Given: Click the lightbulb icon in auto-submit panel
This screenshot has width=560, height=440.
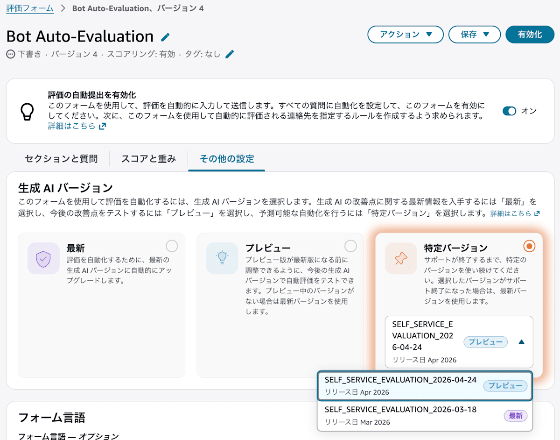Looking at the screenshot, I should point(27,111).
